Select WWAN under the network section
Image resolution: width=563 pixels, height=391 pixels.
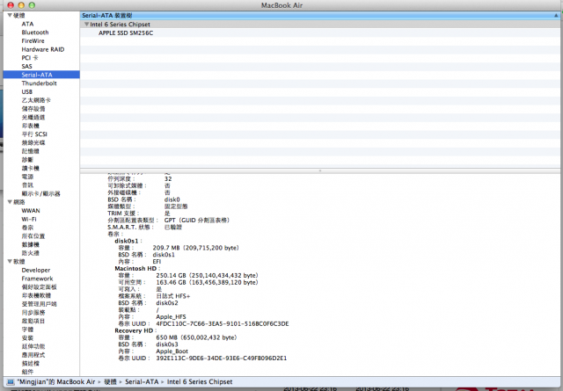click(31, 211)
